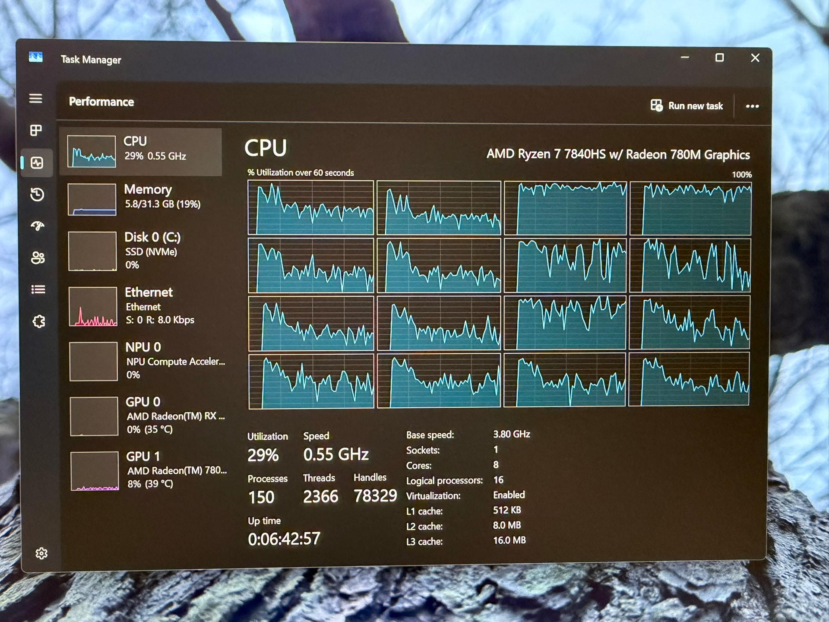This screenshot has height=622, width=829.
Task: Open Services page icon
Action: pos(39,321)
